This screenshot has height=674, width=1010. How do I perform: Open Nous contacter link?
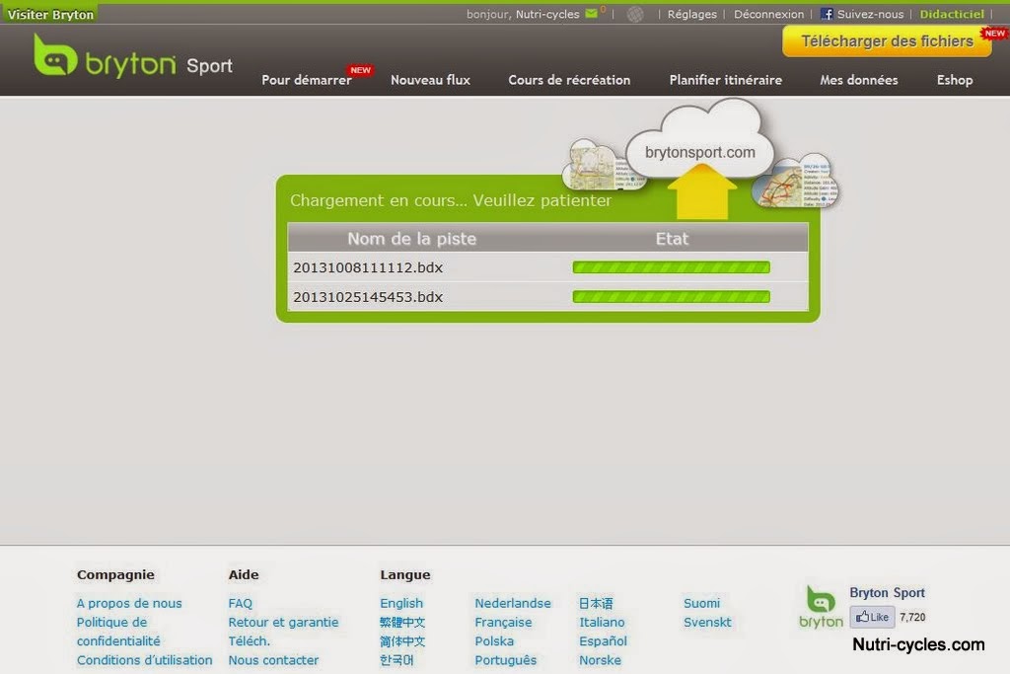pos(273,660)
